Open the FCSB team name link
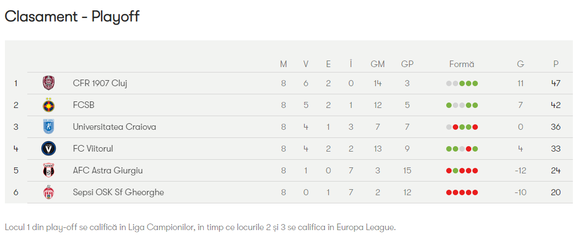The height and width of the screenshot is (235, 574). point(84,105)
